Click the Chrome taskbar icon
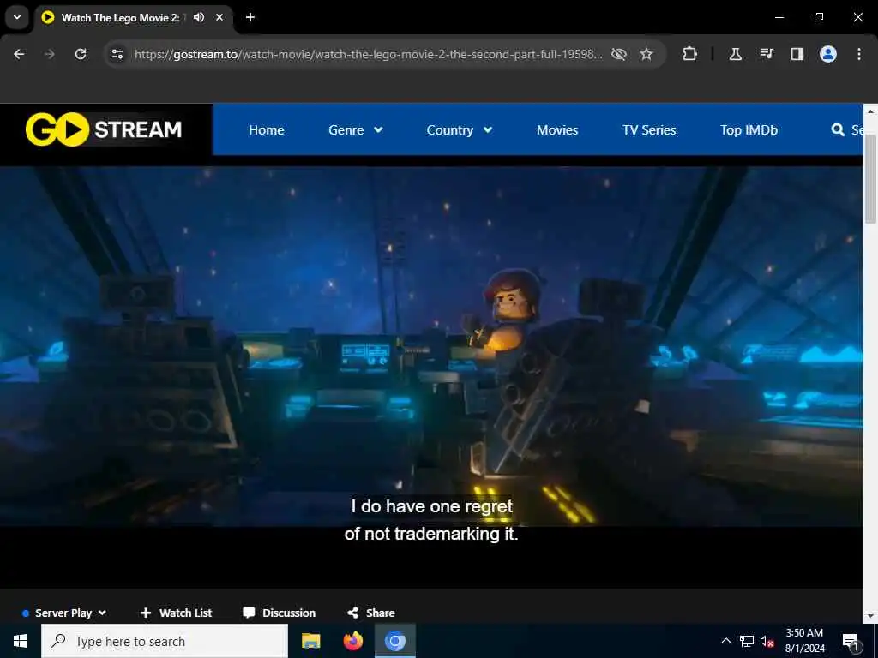878x658 pixels. coord(394,641)
